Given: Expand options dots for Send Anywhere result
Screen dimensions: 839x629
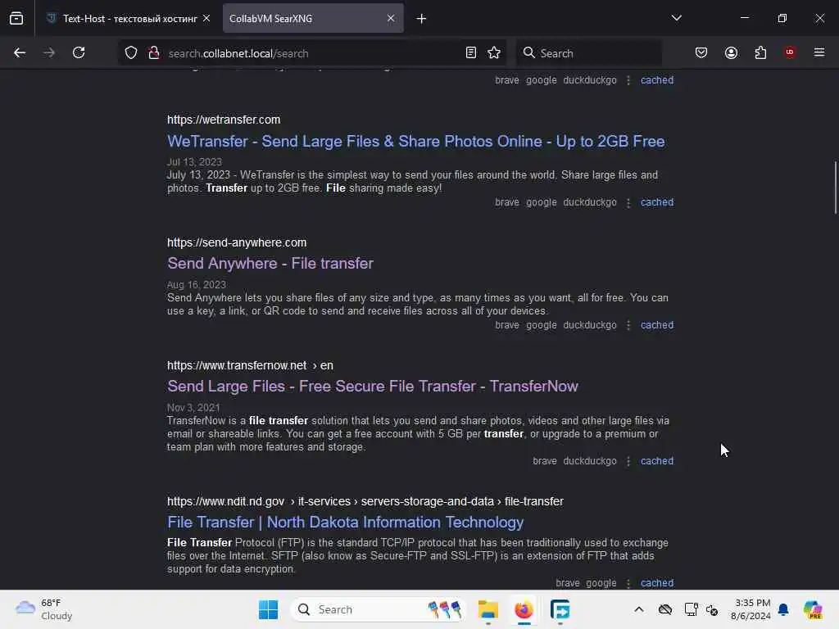Looking at the screenshot, I should [x=628, y=325].
